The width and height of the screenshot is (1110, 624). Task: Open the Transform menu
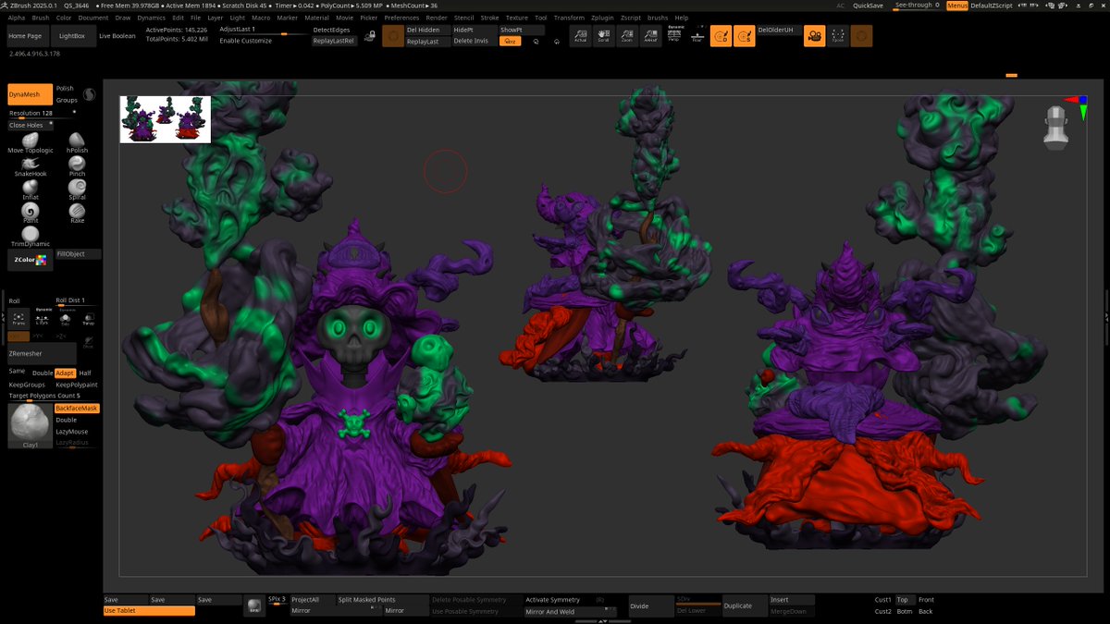click(x=570, y=18)
